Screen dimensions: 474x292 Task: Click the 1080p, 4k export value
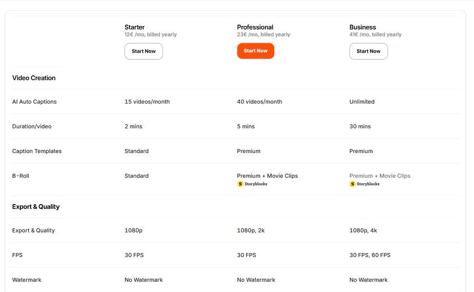tap(363, 231)
